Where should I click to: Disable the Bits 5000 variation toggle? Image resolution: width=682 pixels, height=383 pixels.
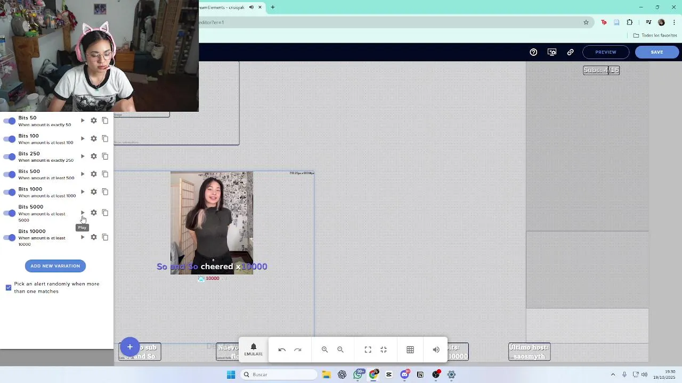click(x=9, y=213)
